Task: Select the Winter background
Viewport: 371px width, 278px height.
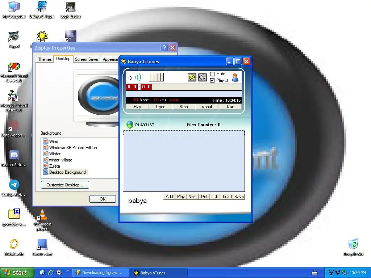Action: pos(55,153)
